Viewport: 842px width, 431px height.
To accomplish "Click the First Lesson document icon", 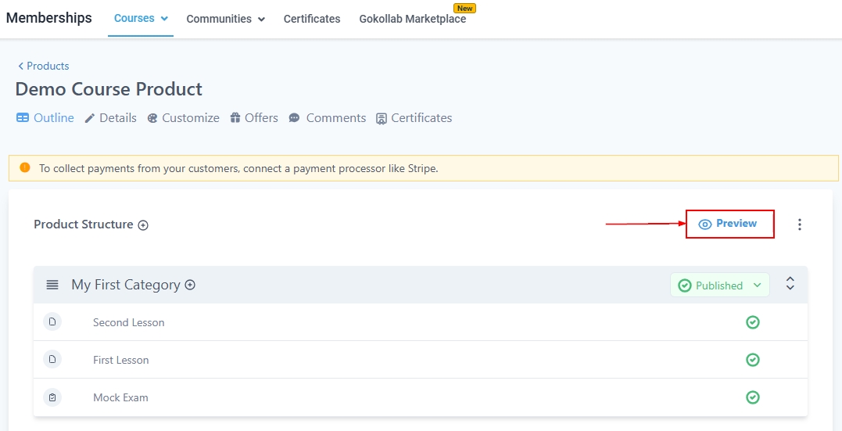I will (x=52, y=360).
